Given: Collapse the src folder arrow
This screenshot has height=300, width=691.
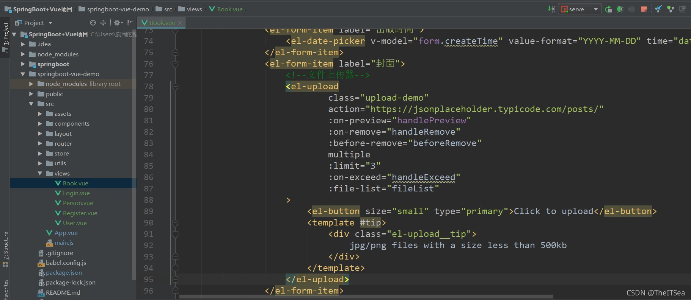Looking at the screenshot, I should pyautogui.click(x=31, y=104).
